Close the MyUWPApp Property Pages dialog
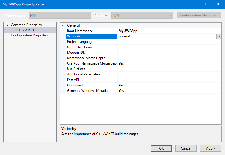The height and width of the screenshot is (155, 225). pyautogui.click(x=218, y=4)
